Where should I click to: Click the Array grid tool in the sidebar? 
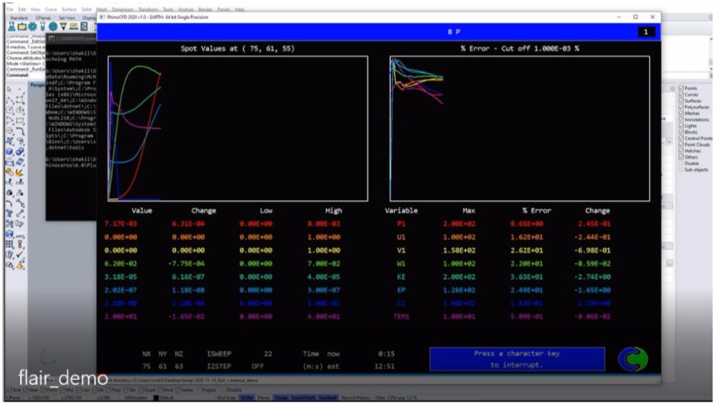coord(9,243)
